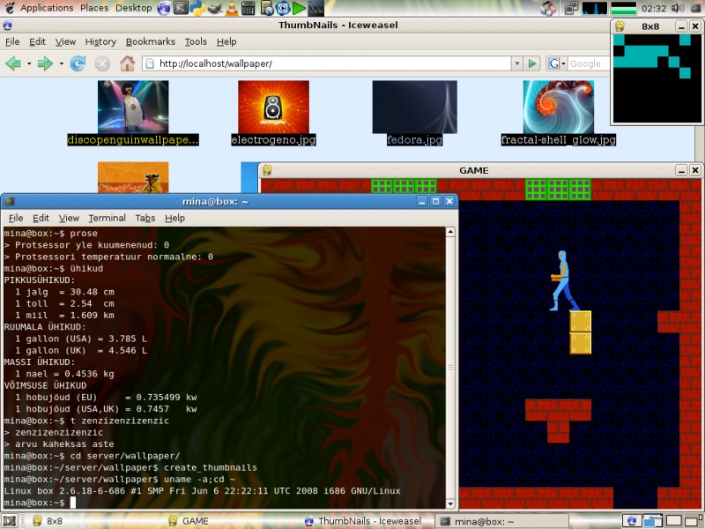Click the Iceweasel Back arrow button
Image resolution: width=705 pixels, height=529 pixels.
click(13, 63)
